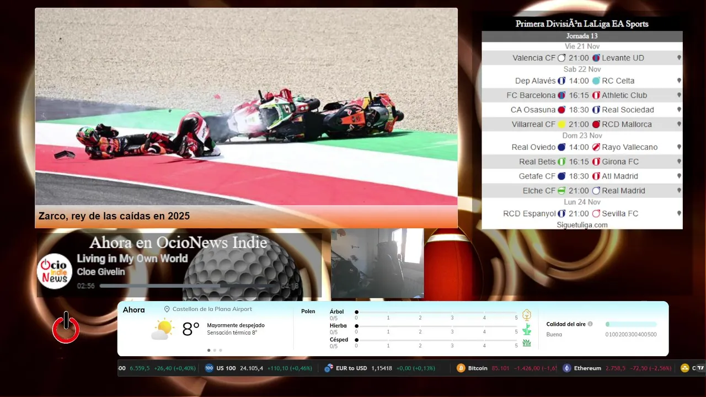Click the Atl Madrid crest
706x397 pixels.
(596, 176)
